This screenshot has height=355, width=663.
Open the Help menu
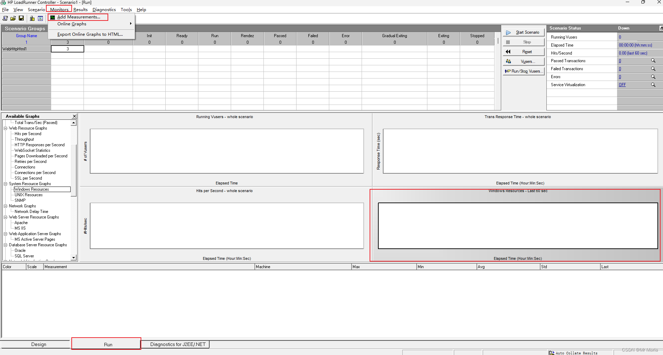click(141, 10)
